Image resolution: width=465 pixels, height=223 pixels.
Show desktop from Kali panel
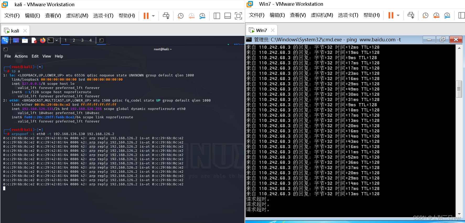tap(16, 40)
